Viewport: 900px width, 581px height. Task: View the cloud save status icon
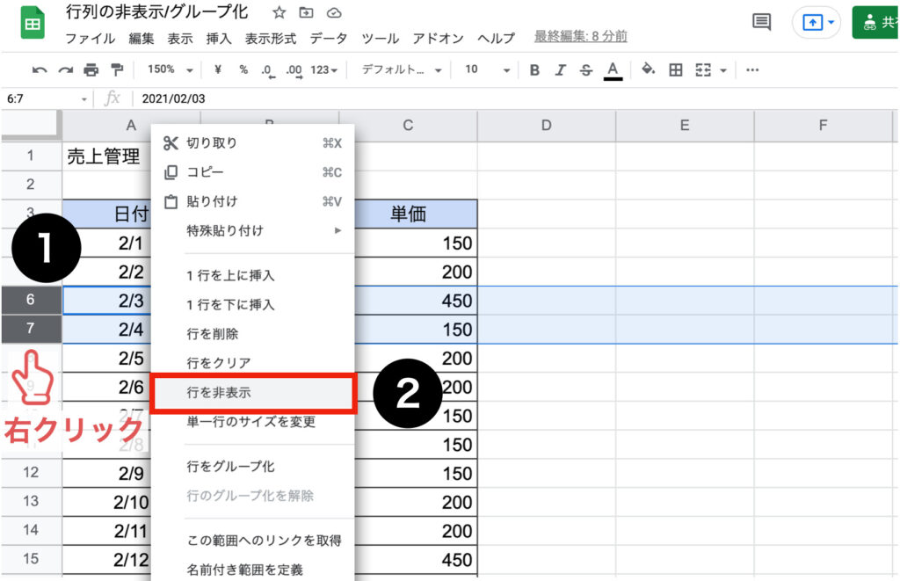click(x=334, y=12)
